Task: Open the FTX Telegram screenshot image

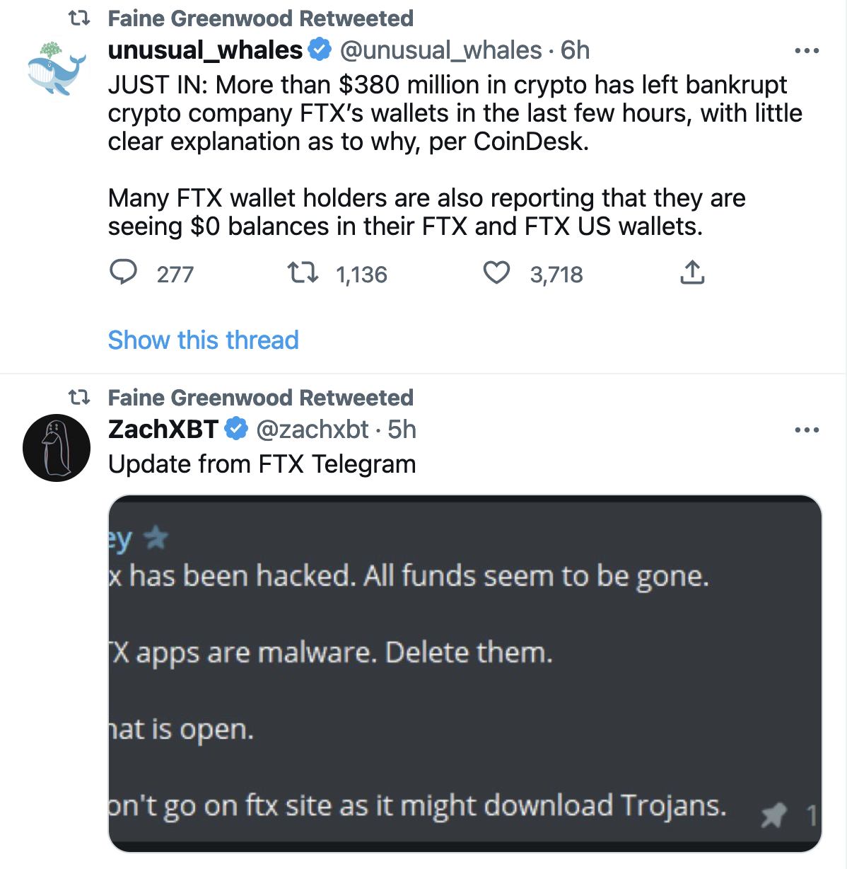Action: point(465,674)
